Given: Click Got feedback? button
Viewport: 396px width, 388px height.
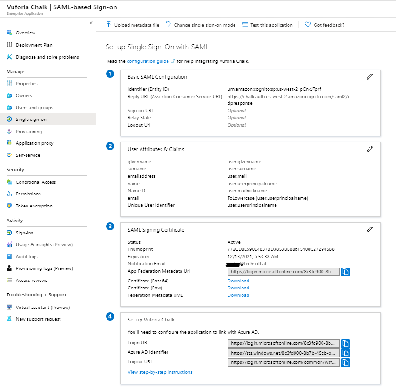Looking at the screenshot, I should (x=324, y=25).
